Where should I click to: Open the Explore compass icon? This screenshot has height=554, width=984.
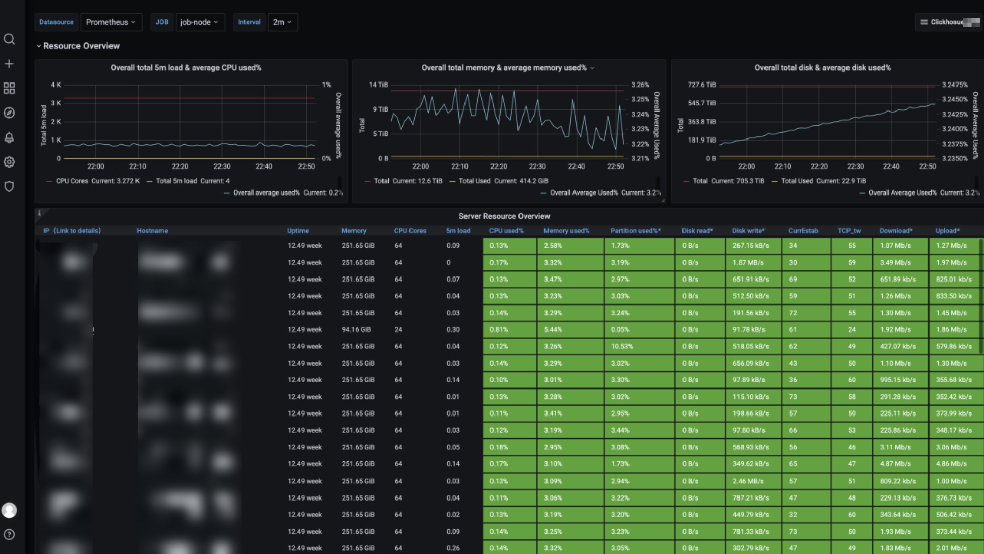click(9, 113)
